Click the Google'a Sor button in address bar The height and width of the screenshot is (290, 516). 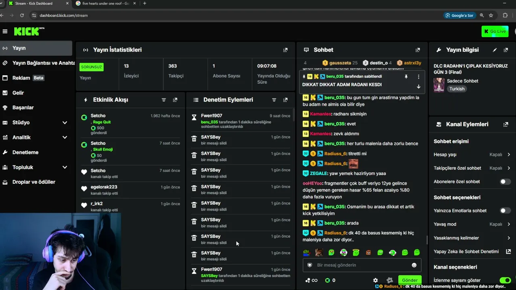[459, 15]
